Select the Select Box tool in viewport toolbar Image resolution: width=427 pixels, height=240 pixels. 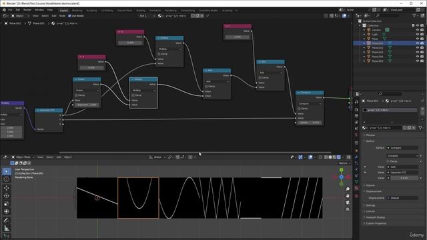tap(7, 171)
